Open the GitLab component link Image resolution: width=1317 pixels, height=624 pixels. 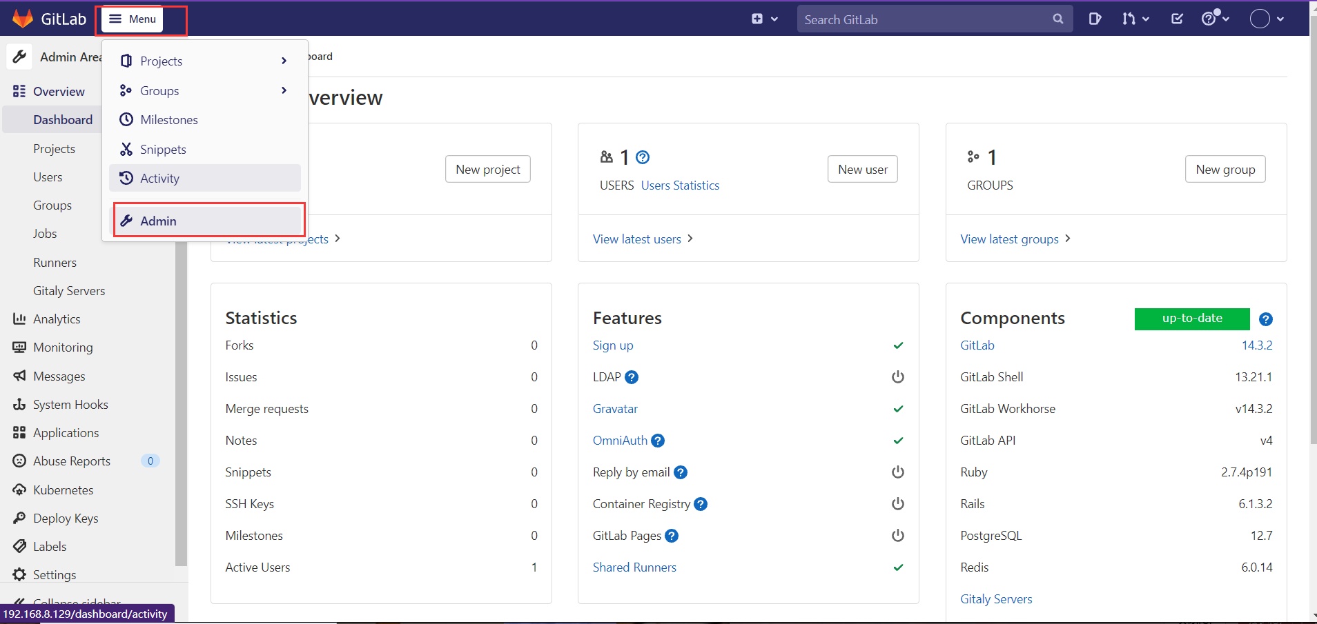(x=977, y=345)
